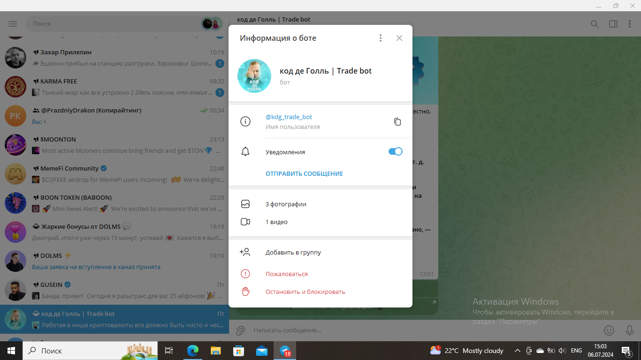Launch Microsoft Edge from taskbar
The width and height of the screenshot is (641, 360).
click(192, 351)
